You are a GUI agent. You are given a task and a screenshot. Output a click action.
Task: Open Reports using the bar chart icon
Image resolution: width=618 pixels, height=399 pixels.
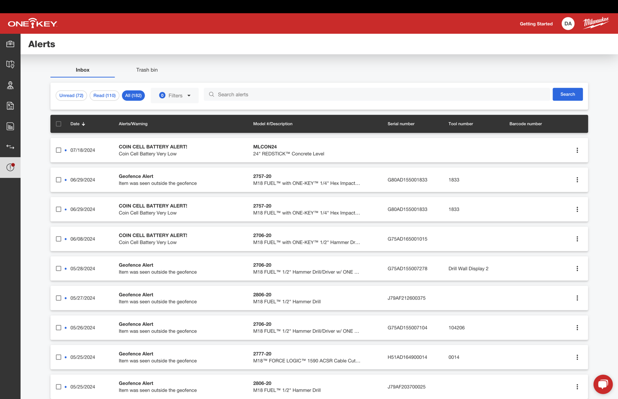pos(10,126)
